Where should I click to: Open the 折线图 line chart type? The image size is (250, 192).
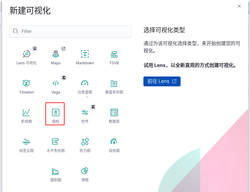(26, 114)
